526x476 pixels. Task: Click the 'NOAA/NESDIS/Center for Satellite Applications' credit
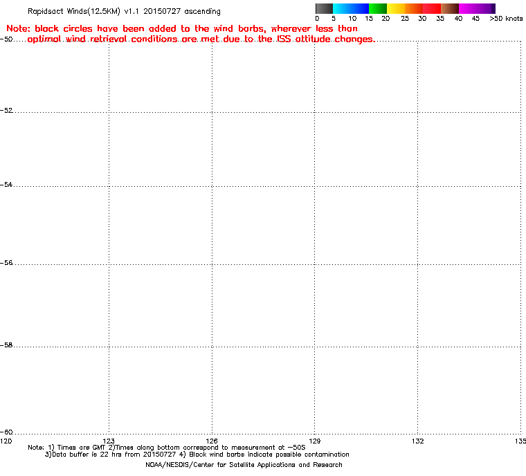tap(244, 465)
